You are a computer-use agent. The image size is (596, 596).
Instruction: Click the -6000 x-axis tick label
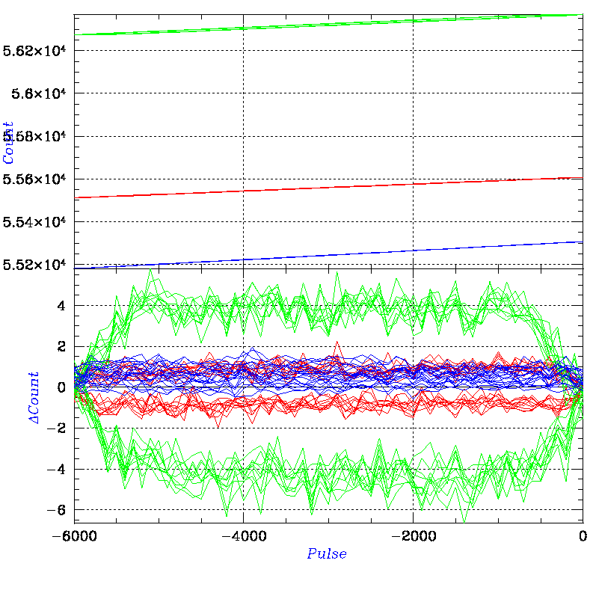74,536
